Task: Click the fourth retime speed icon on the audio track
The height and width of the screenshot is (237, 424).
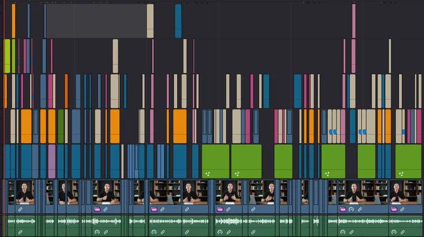Action: (x=342, y=232)
